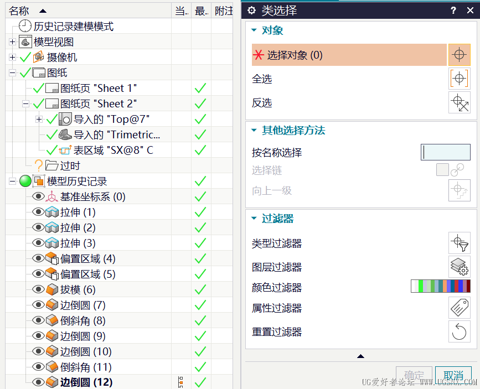Viewport: 480px width, 389px height.
Task: Toggle visibility of 边倒圆 (9)
Action: click(39, 336)
